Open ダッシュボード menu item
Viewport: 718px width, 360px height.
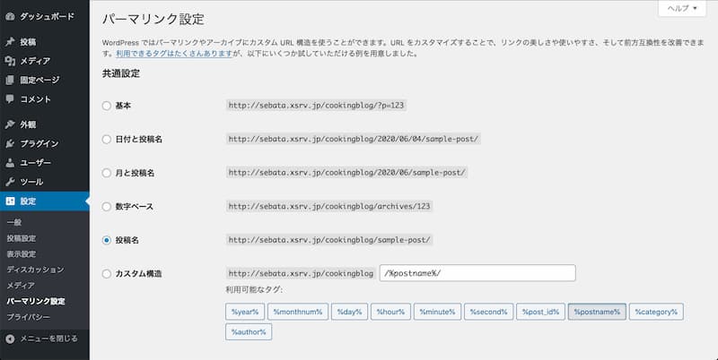point(47,16)
